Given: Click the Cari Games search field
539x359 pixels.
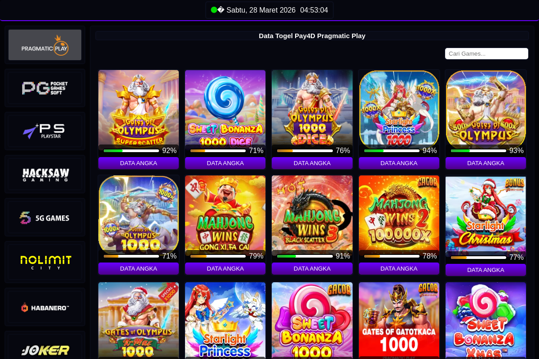Looking at the screenshot, I should 486,53.
